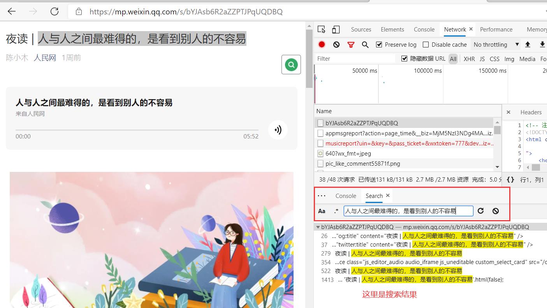Pretty print source with braces icon
The image size is (547, 308).
click(x=510, y=180)
